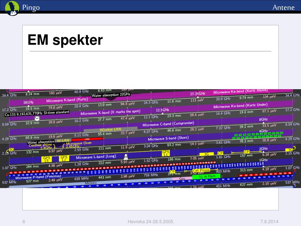Image resolution: width=301 pixels, height=226 pixels.
Task: Click footer date 7.6.2014
Action: click(x=269, y=222)
